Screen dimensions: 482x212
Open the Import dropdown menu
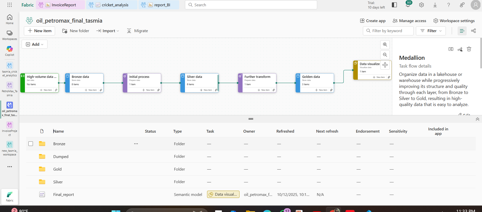point(108,31)
